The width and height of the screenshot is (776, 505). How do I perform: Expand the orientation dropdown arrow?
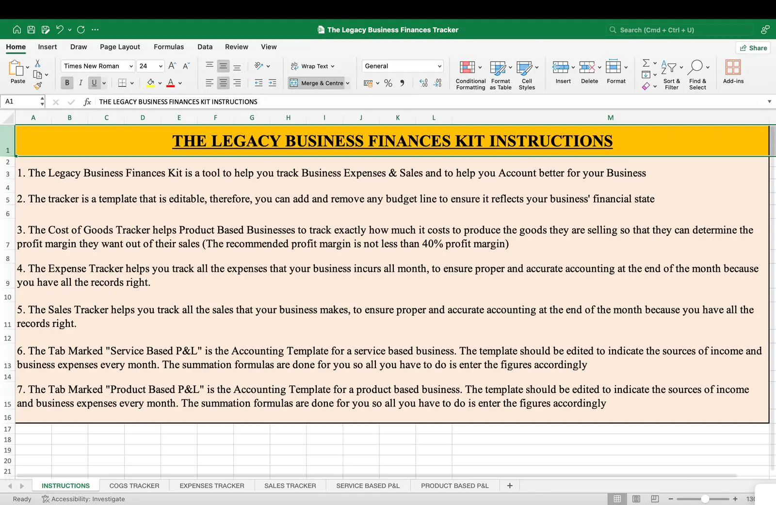point(268,66)
